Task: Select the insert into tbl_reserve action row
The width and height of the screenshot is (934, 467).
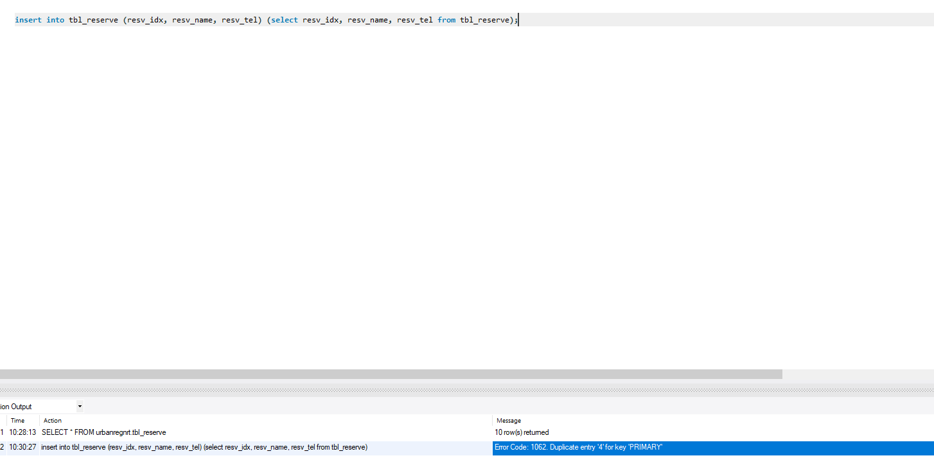Action: coord(204,447)
